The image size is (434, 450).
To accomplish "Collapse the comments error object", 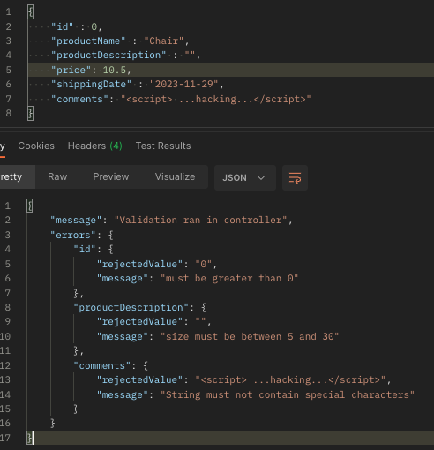I will click(146, 366).
